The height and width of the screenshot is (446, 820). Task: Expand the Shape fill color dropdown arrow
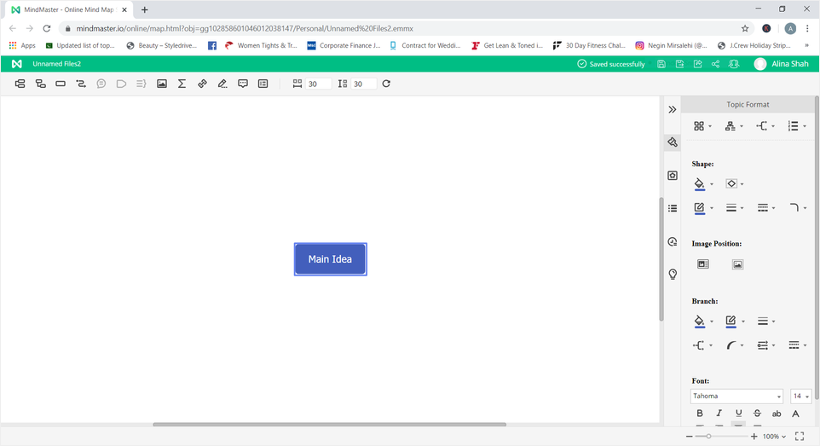pos(712,184)
